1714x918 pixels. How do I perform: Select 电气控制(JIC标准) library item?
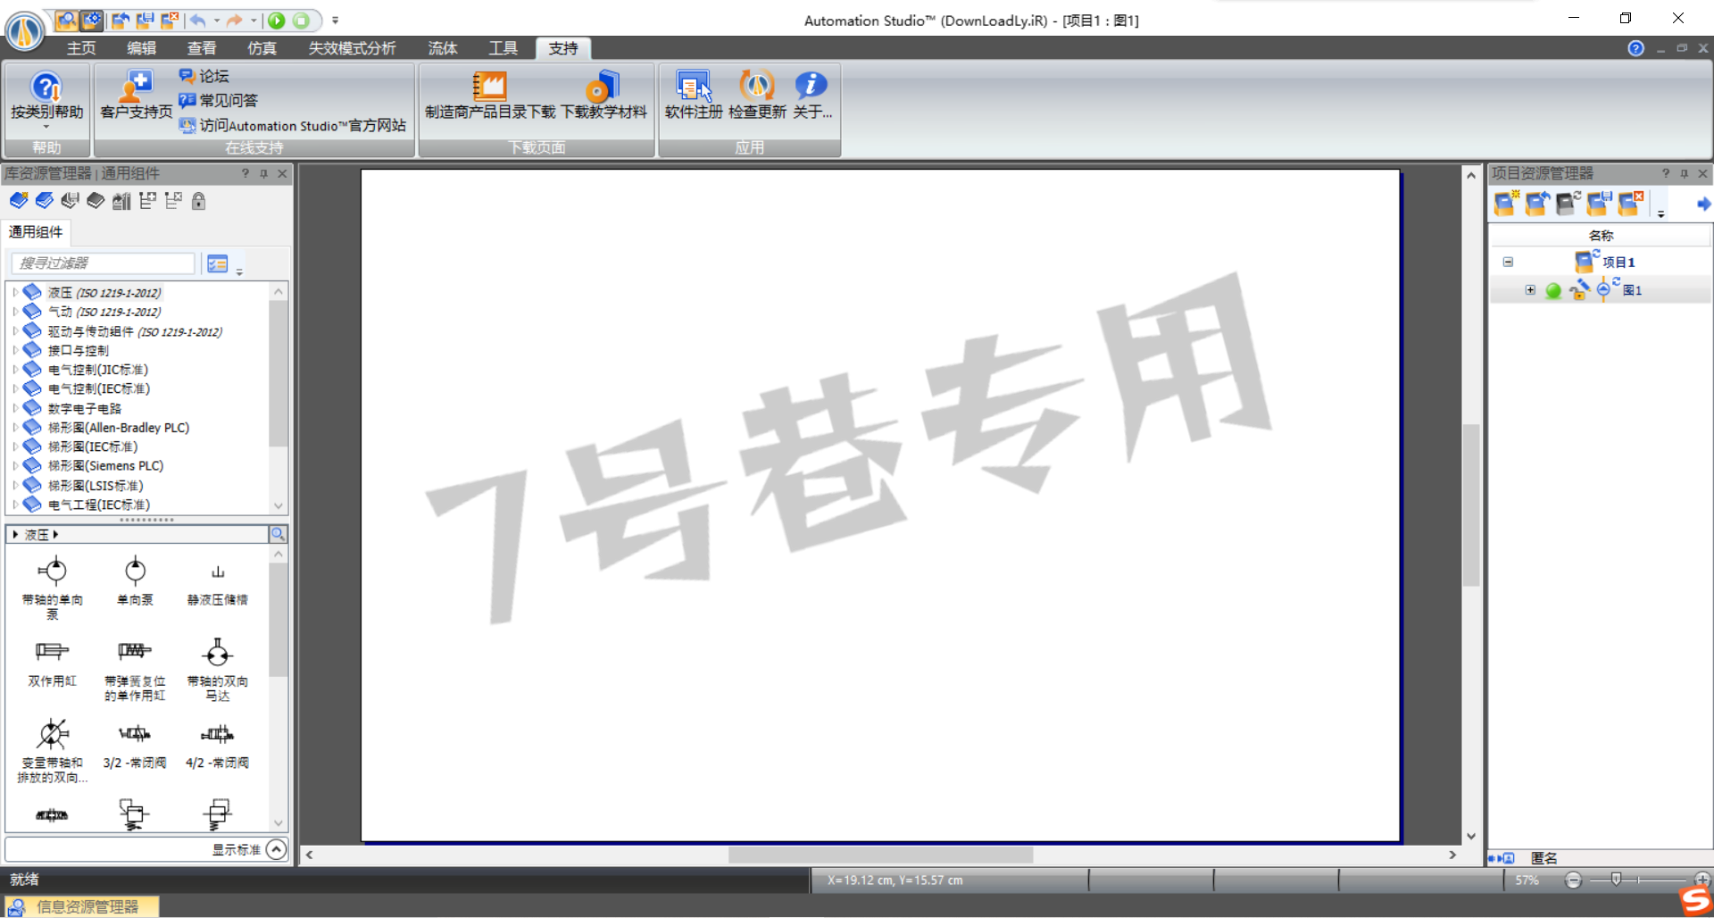[x=98, y=370]
